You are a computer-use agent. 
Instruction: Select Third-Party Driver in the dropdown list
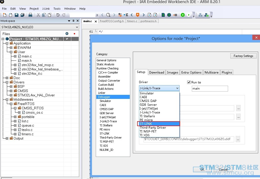pos(159,127)
